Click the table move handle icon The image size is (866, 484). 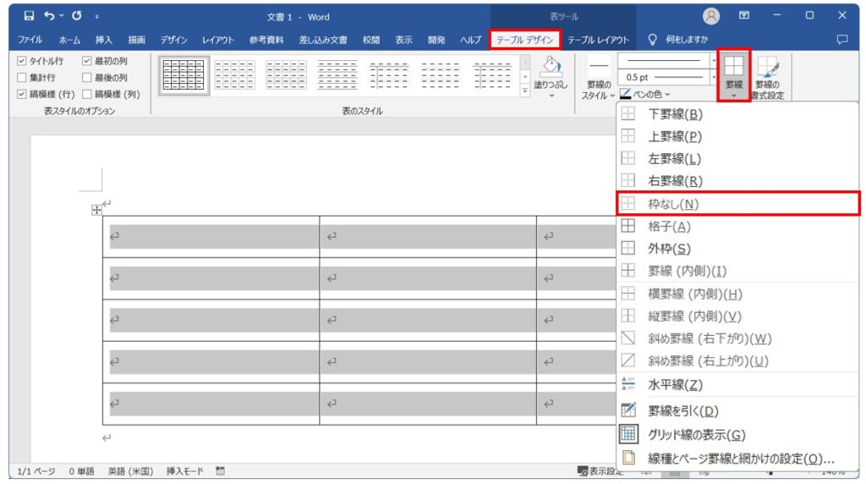[x=96, y=210]
